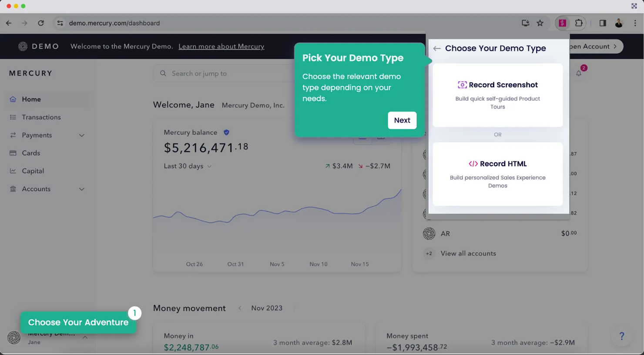Open the Last 30 days dropdown
Image resolution: width=644 pixels, height=355 pixels.
pos(188,166)
